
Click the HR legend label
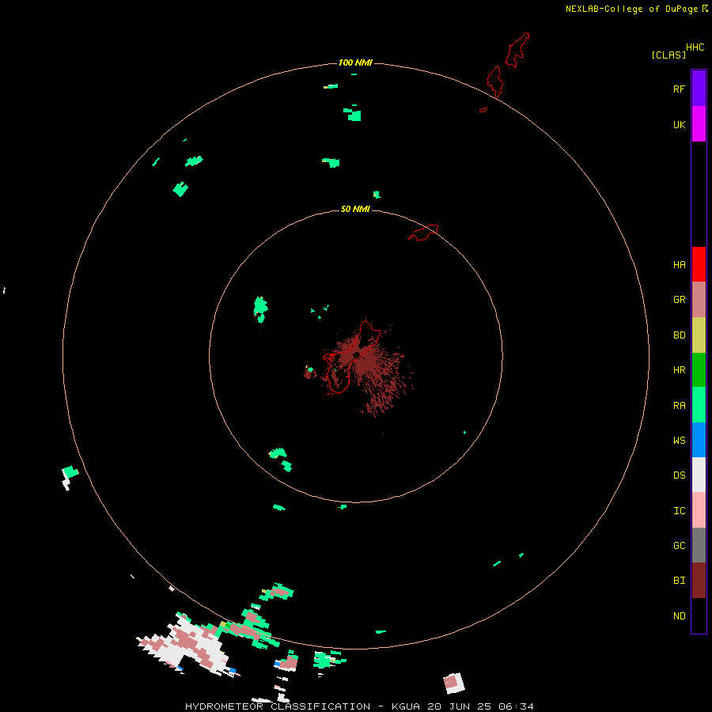pos(679,370)
